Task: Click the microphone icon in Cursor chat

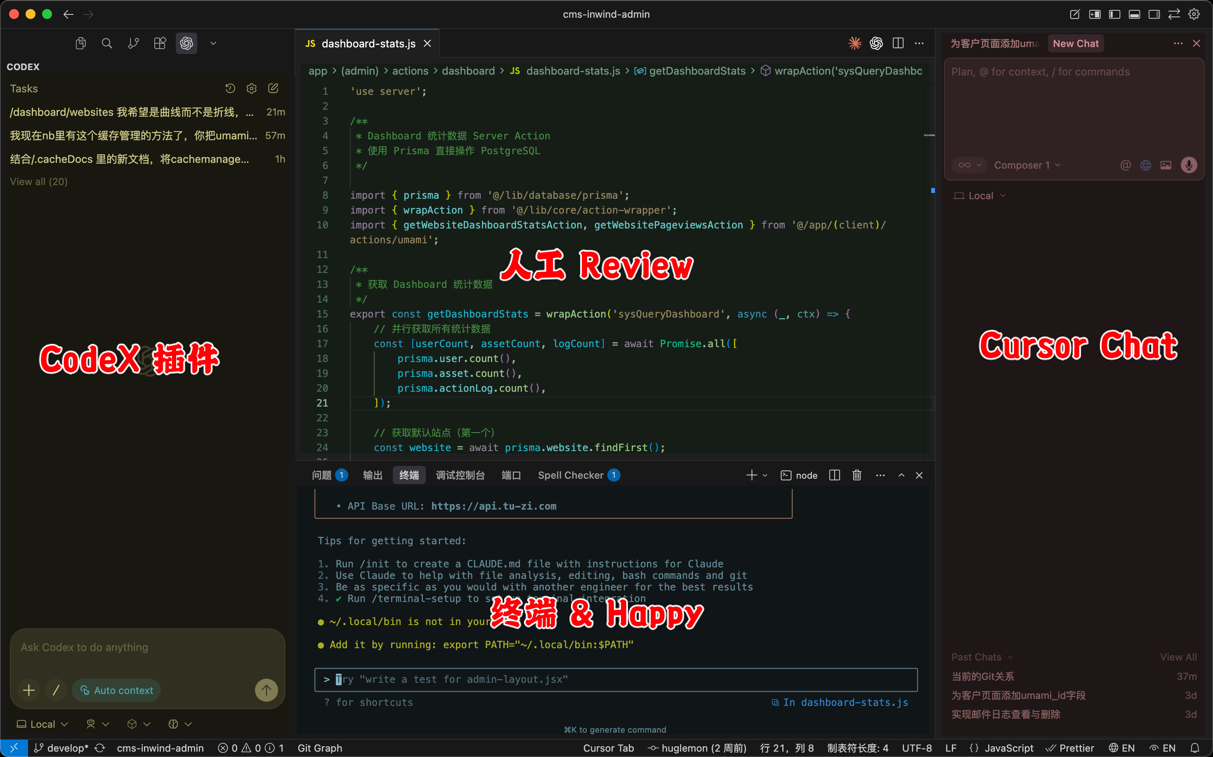Action: (x=1188, y=165)
